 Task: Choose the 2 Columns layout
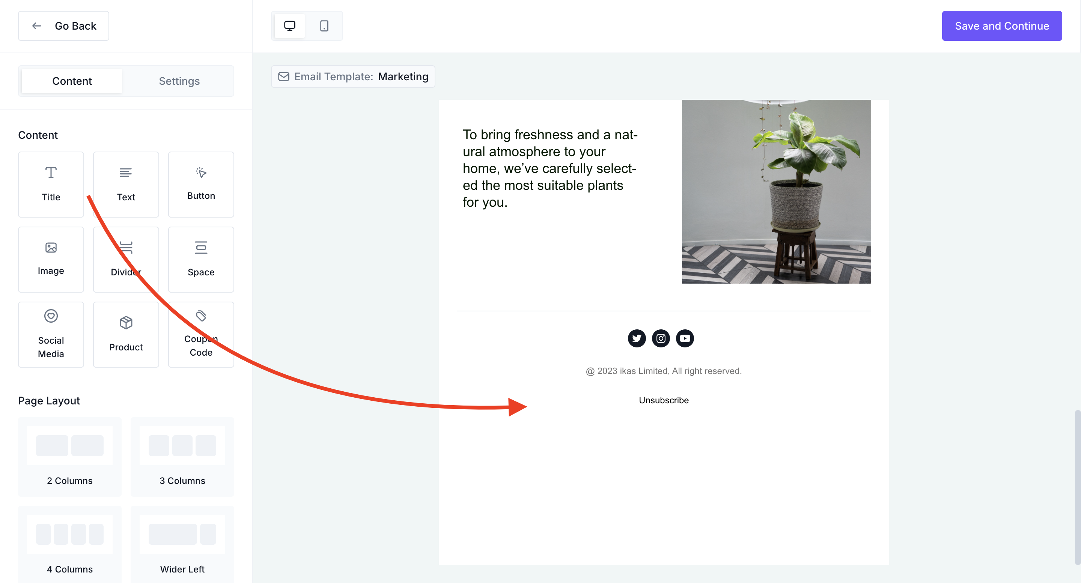(70, 457)
